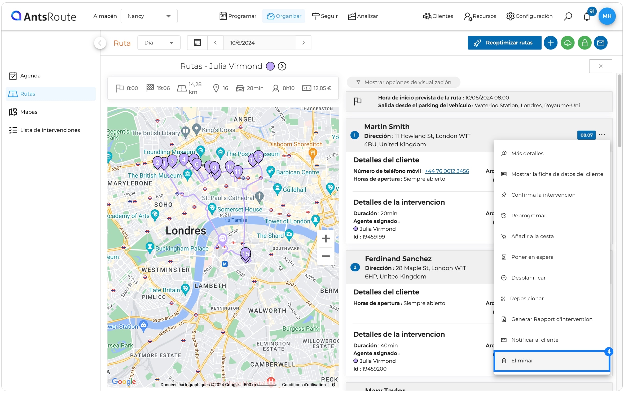Image resolution: width=624 pixels, height=393 pixels.
Task: Click next route circle arrow beside Julia Virmond
Action: 282,66
